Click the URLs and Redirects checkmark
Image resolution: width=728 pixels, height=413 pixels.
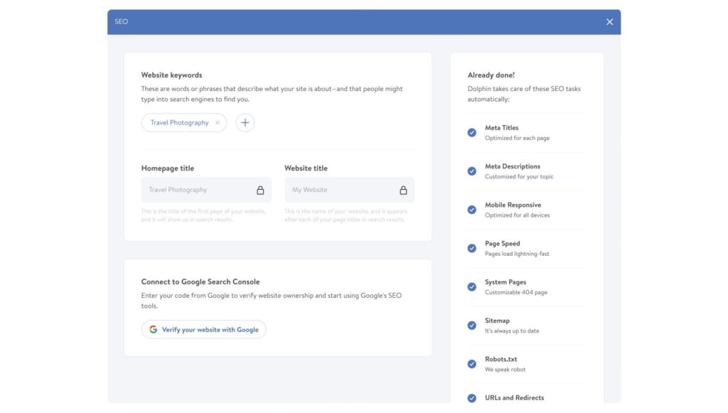(472, 398)
